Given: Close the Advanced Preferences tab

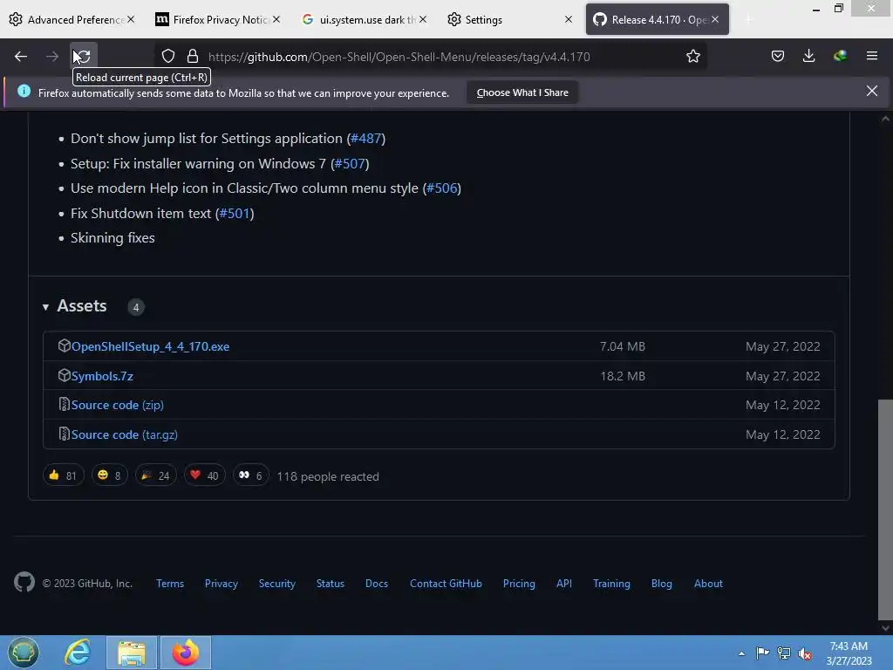Looking at the screenshot, I should tap(131, 19).
